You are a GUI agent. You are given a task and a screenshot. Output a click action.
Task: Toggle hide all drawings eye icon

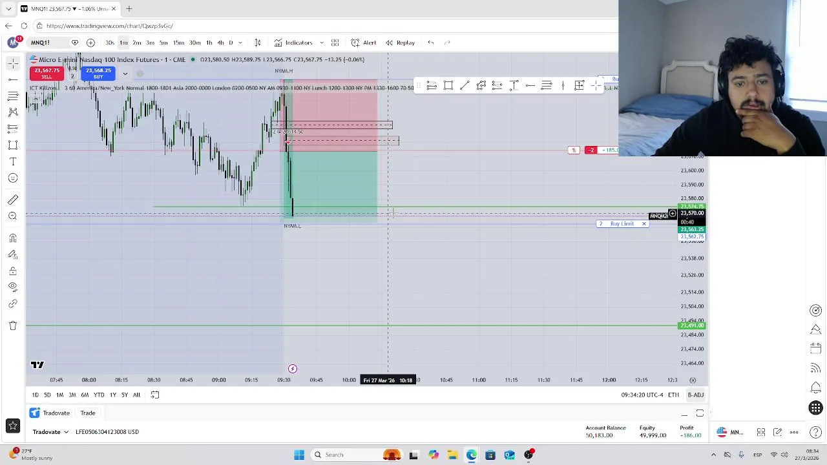tap(13, 287)
